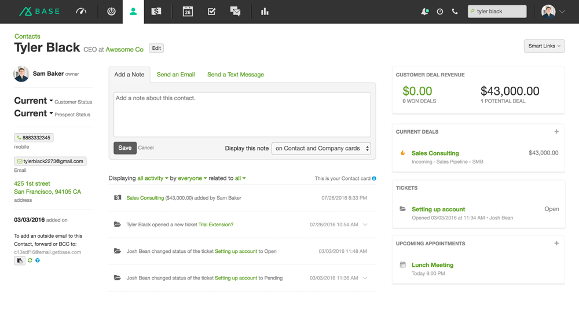Click the $0.00 won deals amount
Image resolution: width=579 pixels, height=309 pixels.
click(x=417, y=91)
